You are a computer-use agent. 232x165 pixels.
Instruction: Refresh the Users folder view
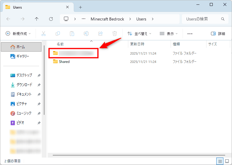(x=51, y=19)
